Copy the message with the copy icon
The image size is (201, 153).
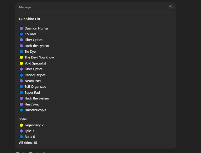pyautogui.click(x=171, y=7)
